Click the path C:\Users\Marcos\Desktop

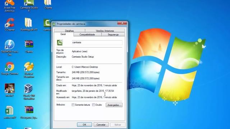pos(85,67)
